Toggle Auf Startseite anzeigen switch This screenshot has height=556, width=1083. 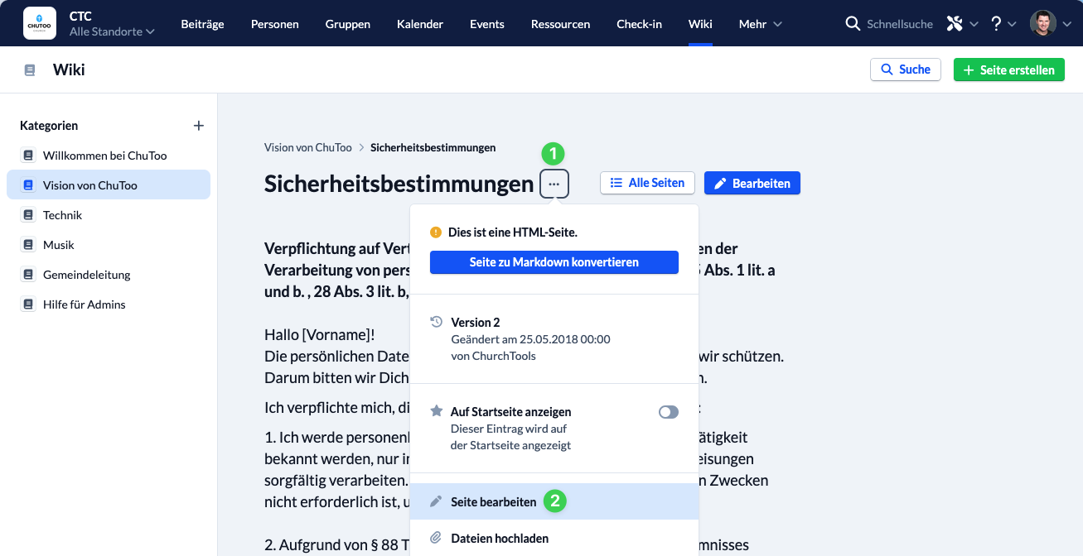coord(669,412)
